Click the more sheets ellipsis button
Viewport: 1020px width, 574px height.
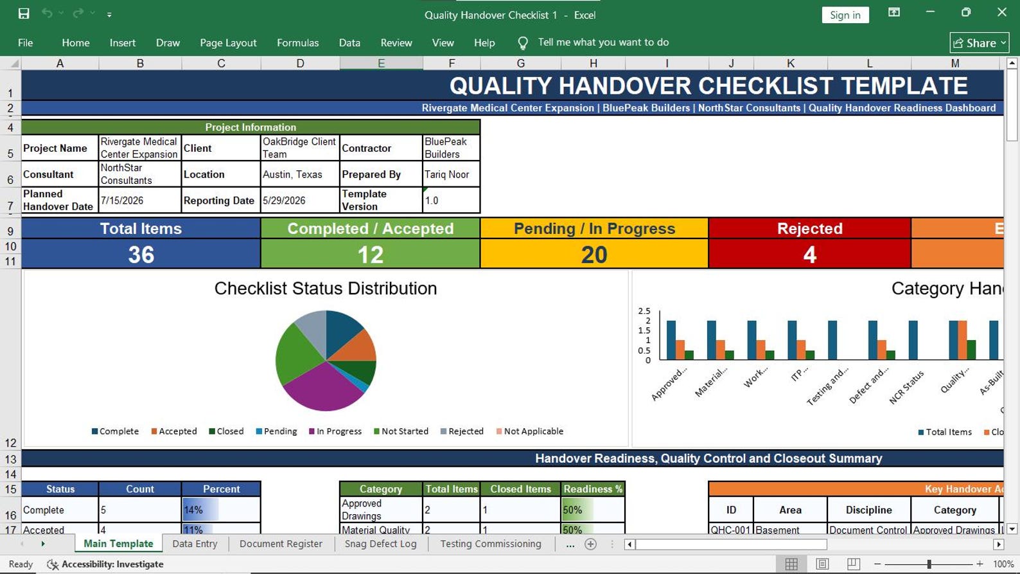pyautogui.click(x=570, y=544)
